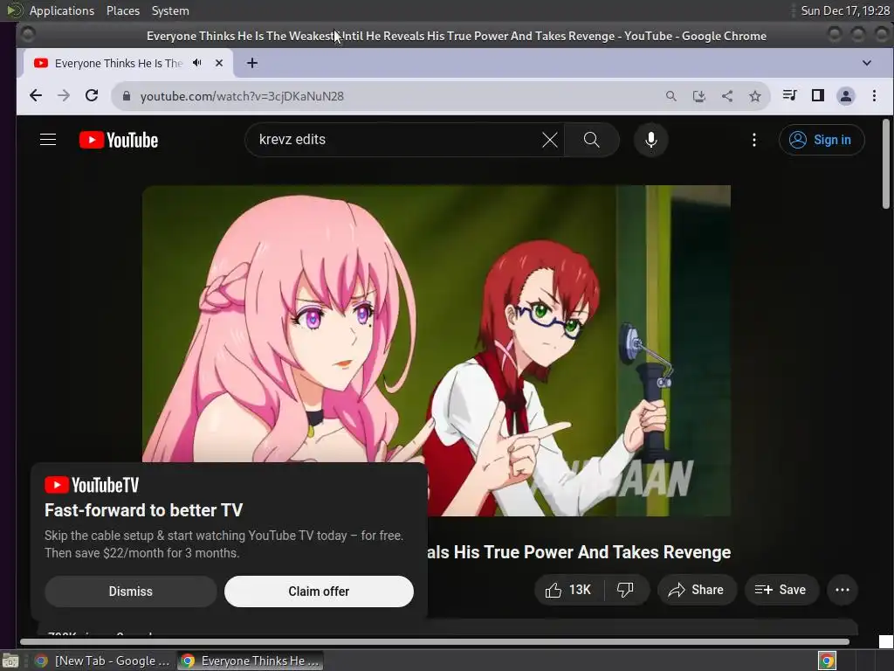Bookmark this tab with star
Screen dimensions: 894x671
755,96
